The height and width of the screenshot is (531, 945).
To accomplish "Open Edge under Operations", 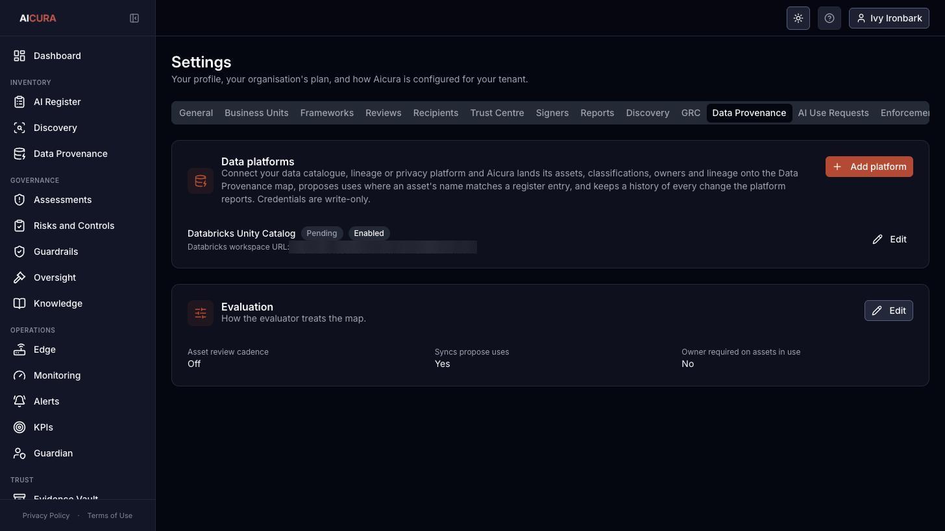I will pos(78,349).
